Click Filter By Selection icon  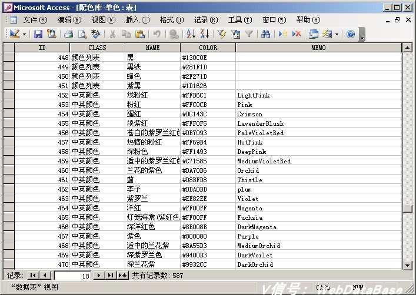pyautogui.click(x=221, y=34)
